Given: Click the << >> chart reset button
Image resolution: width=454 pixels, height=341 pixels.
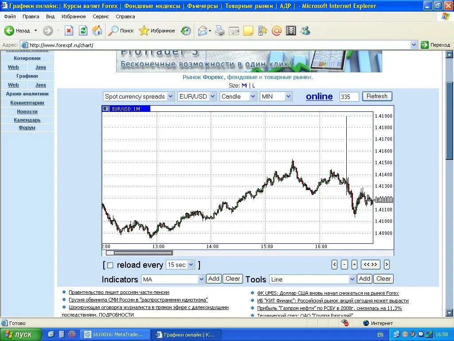Looking at the screenshot, I should point(370,265).
